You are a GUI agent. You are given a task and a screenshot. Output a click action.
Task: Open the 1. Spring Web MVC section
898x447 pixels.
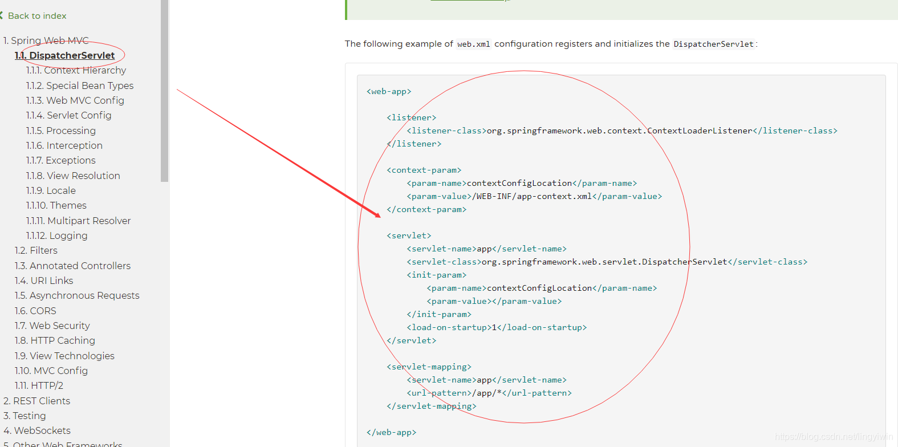tap(46, 40)
